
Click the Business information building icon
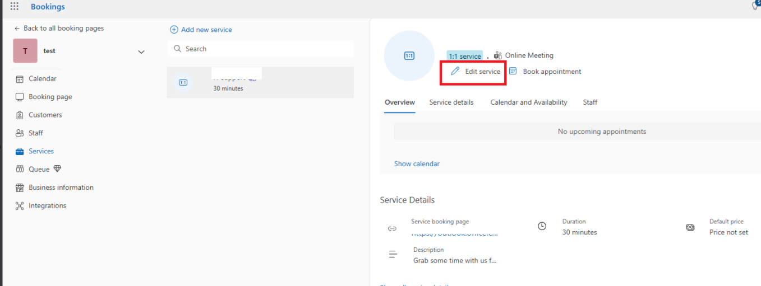(x=20, y=187)
